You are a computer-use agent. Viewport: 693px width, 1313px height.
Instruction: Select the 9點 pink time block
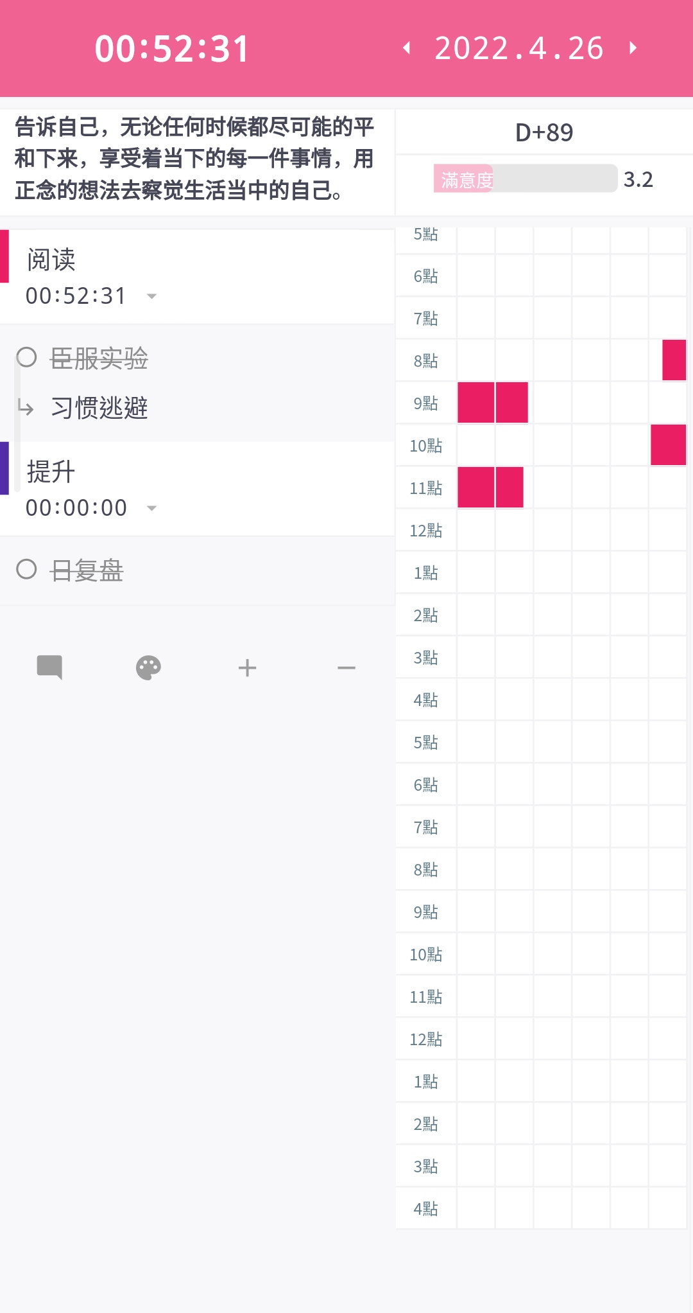point(493,403)
